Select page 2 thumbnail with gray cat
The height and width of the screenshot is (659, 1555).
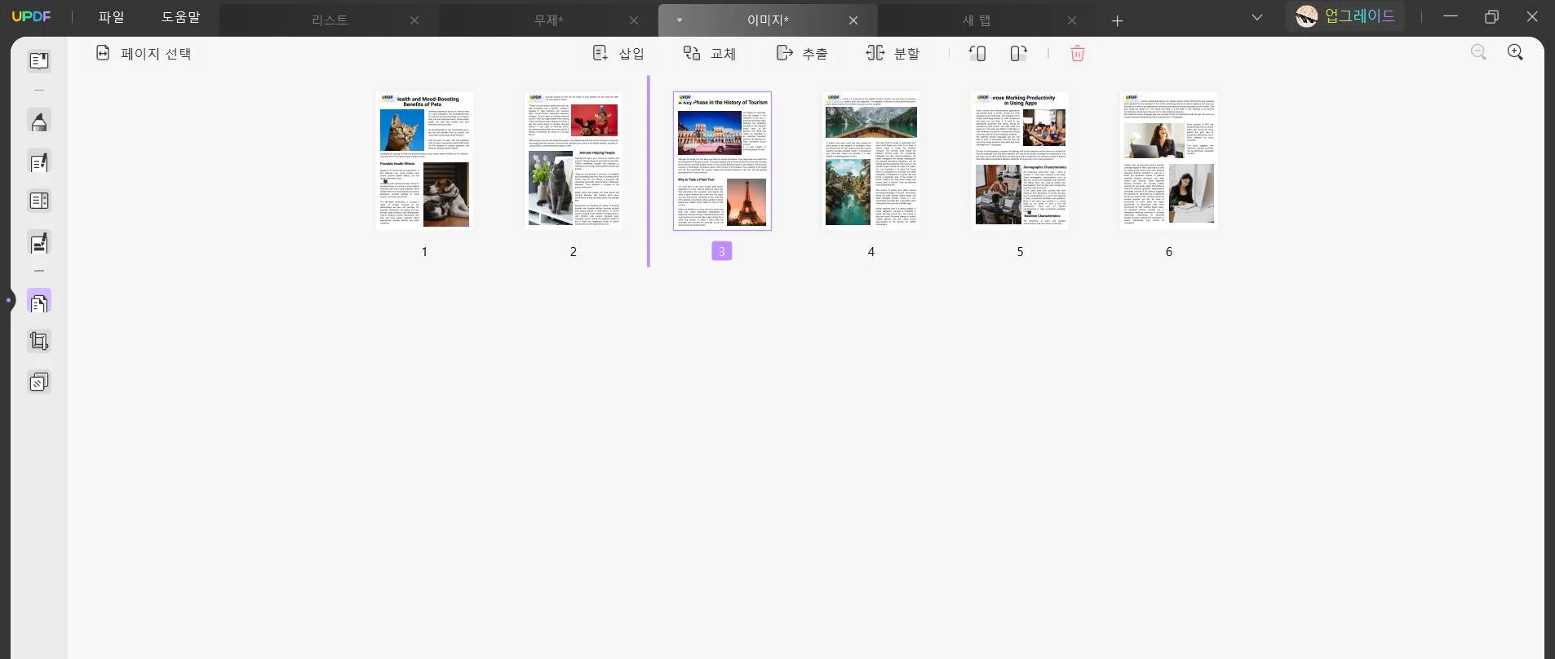click(574, 161)
